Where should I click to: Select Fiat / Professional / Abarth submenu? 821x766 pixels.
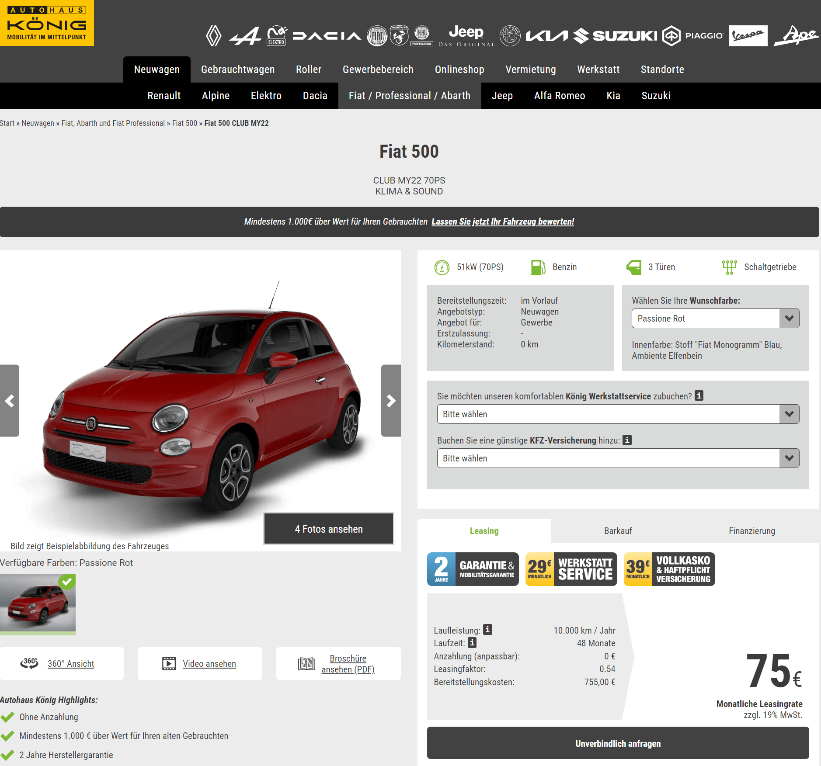click(410, 96)
